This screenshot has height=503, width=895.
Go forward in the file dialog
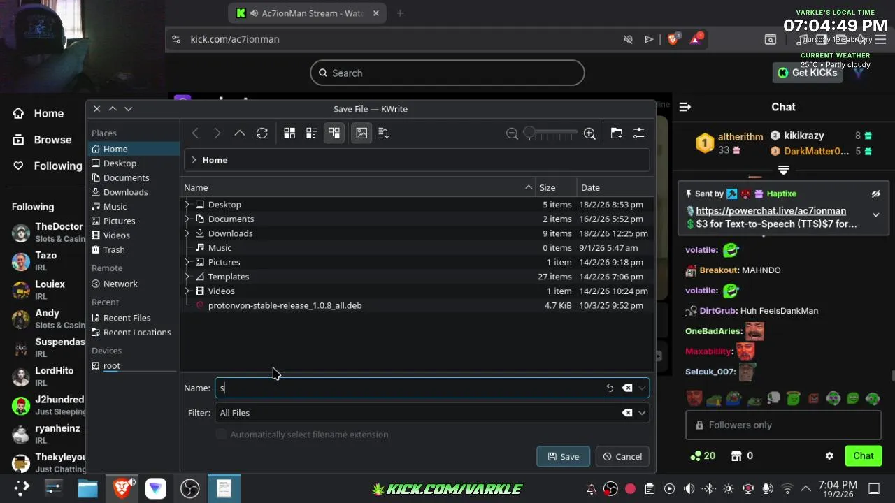(x=217, y=133)
